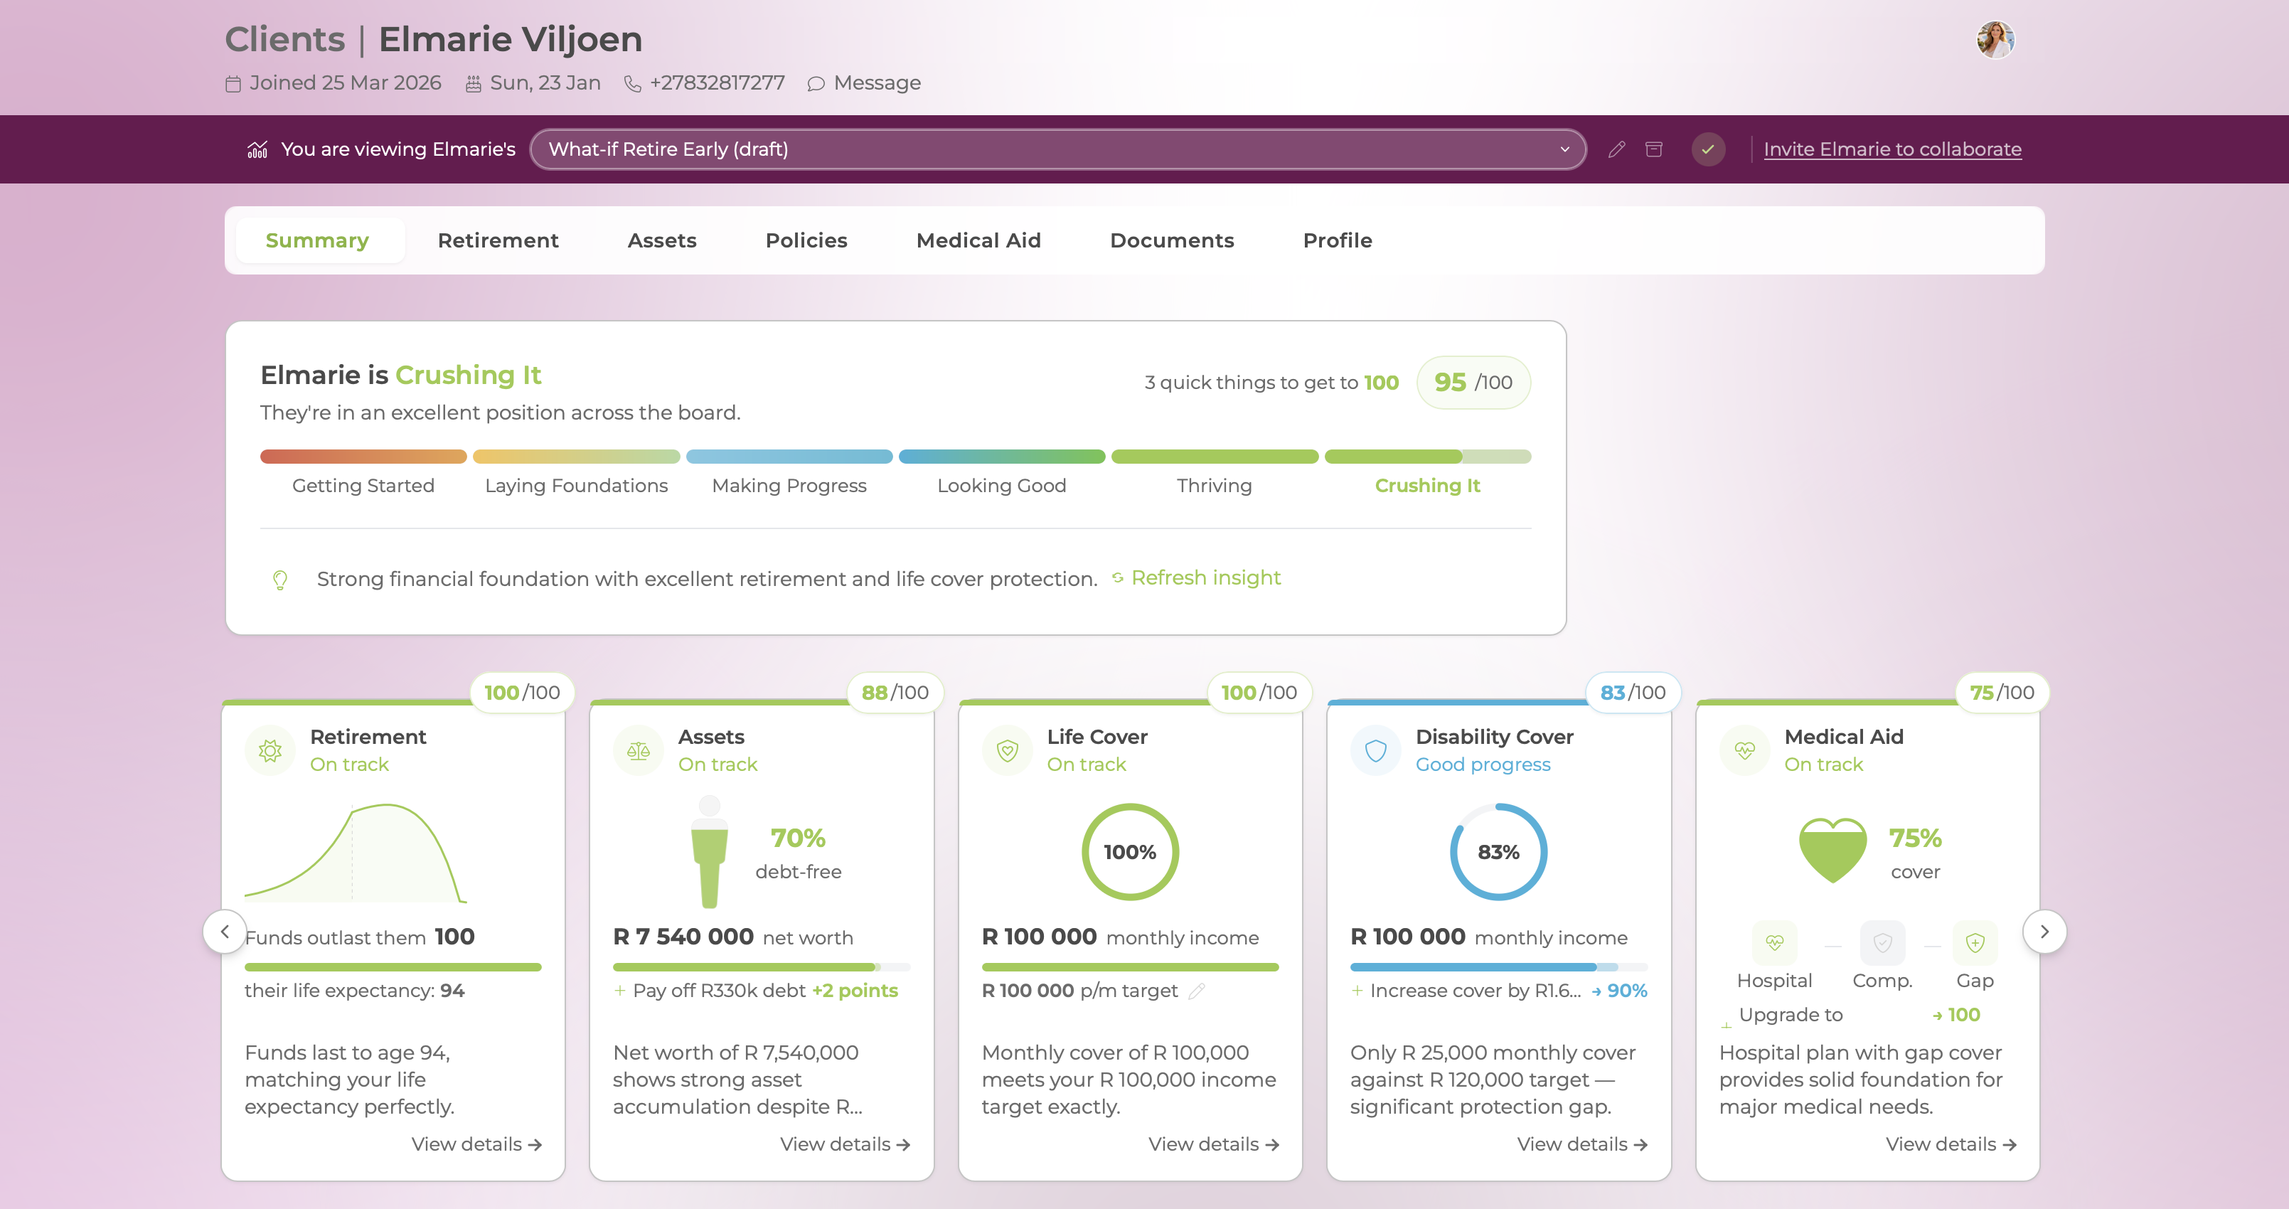Click the Retirement card gear icon
The height and width of the screenshot is (1209, 2289).
click(x=270, y=751)
